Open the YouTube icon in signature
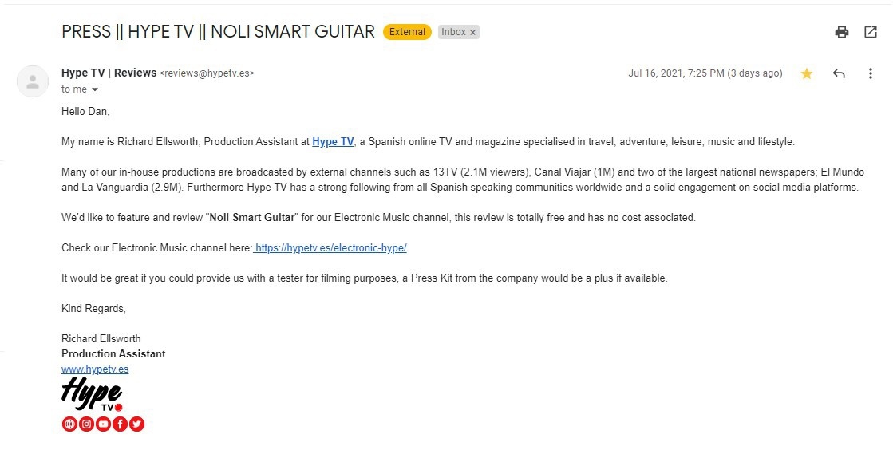Screen dimensions: 893x454 [x=103, y=424]
